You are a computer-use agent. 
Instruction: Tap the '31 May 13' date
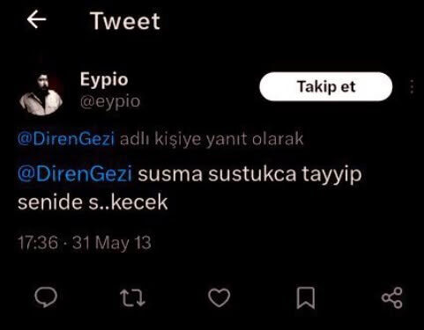[x=112, y=243]
